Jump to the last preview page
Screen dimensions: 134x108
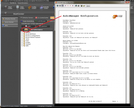click(73, 6)
